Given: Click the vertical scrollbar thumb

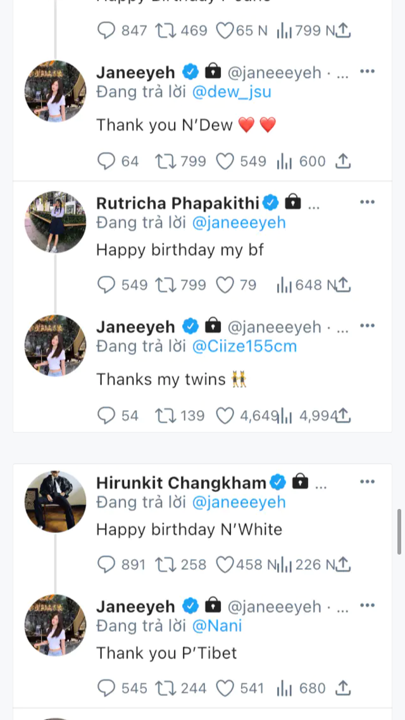Looking at the screenshot, I should 399,531.
